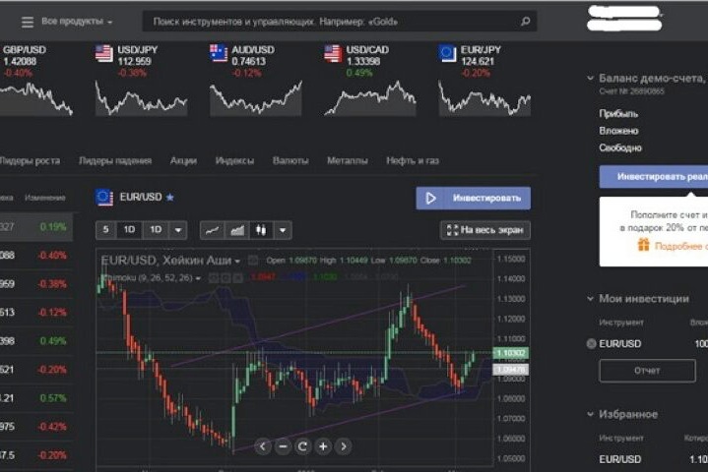Open the USD/JPY mini chart
708x472 pixels.
(142, 99)
